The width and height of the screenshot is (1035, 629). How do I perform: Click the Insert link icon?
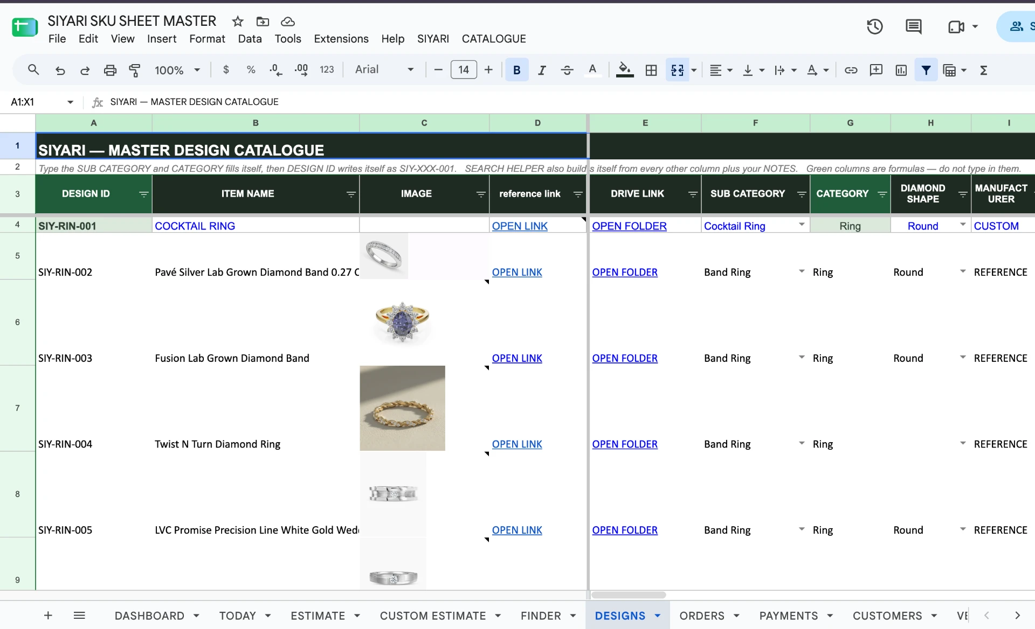point(851,70)
